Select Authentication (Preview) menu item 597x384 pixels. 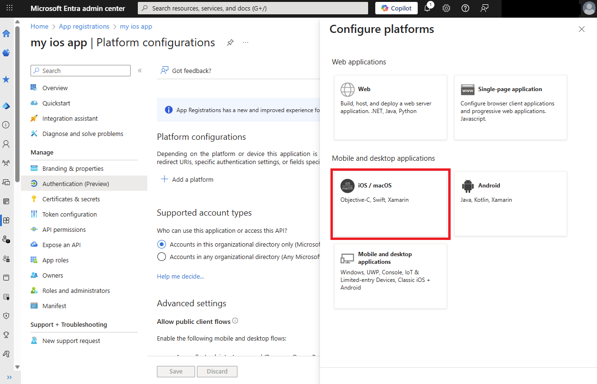click(x=84, y=184)
